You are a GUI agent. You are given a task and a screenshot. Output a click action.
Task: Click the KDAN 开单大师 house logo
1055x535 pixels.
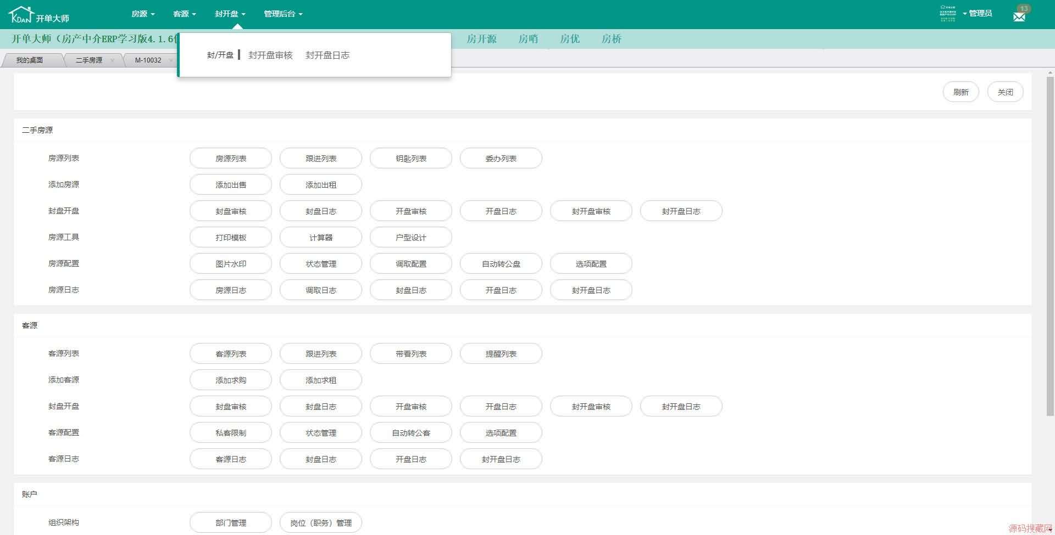click(38, 15)
